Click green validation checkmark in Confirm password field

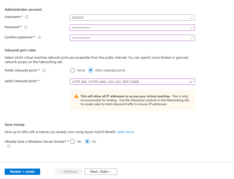(192, 38)
